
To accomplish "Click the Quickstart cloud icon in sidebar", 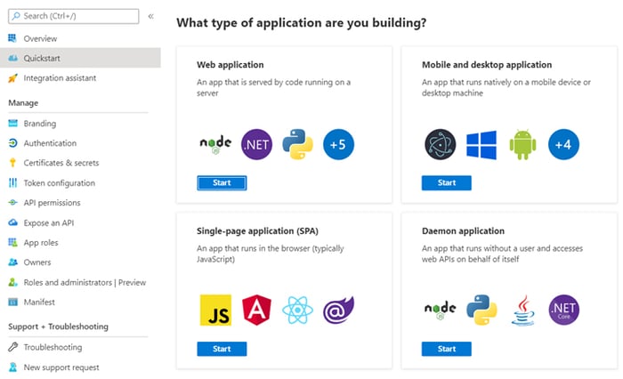I will pos(12,58).
